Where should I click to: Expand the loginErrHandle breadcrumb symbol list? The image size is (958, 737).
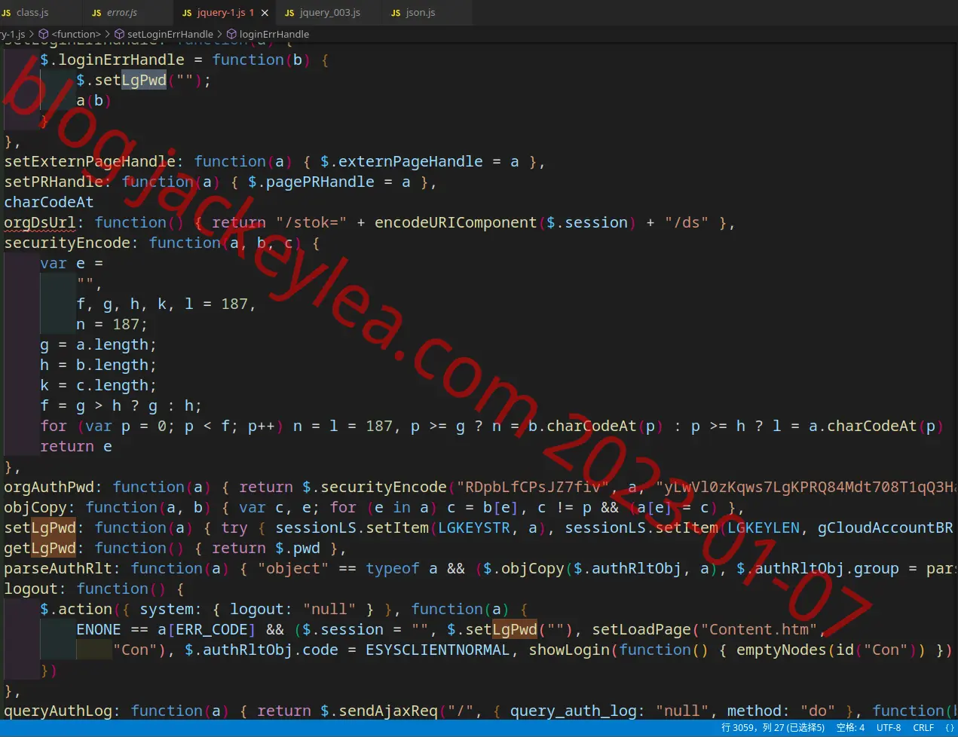274,34
